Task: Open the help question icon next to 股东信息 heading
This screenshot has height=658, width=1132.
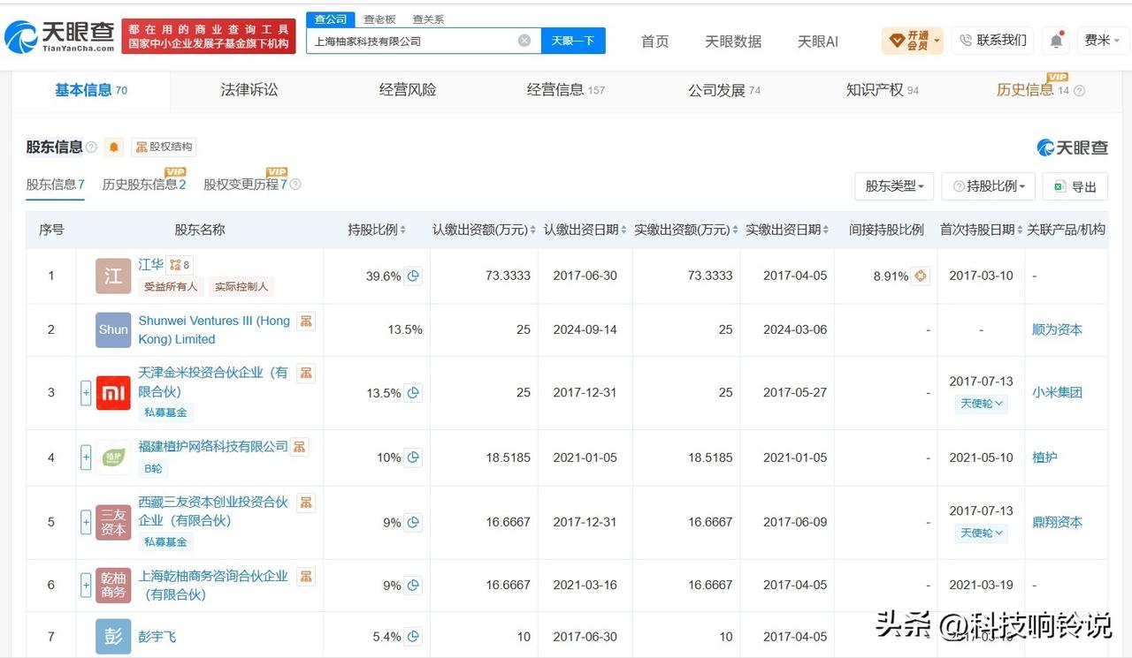Action: (x=92, y=147)
